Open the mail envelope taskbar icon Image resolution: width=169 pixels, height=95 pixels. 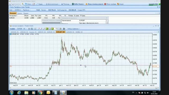48,93
